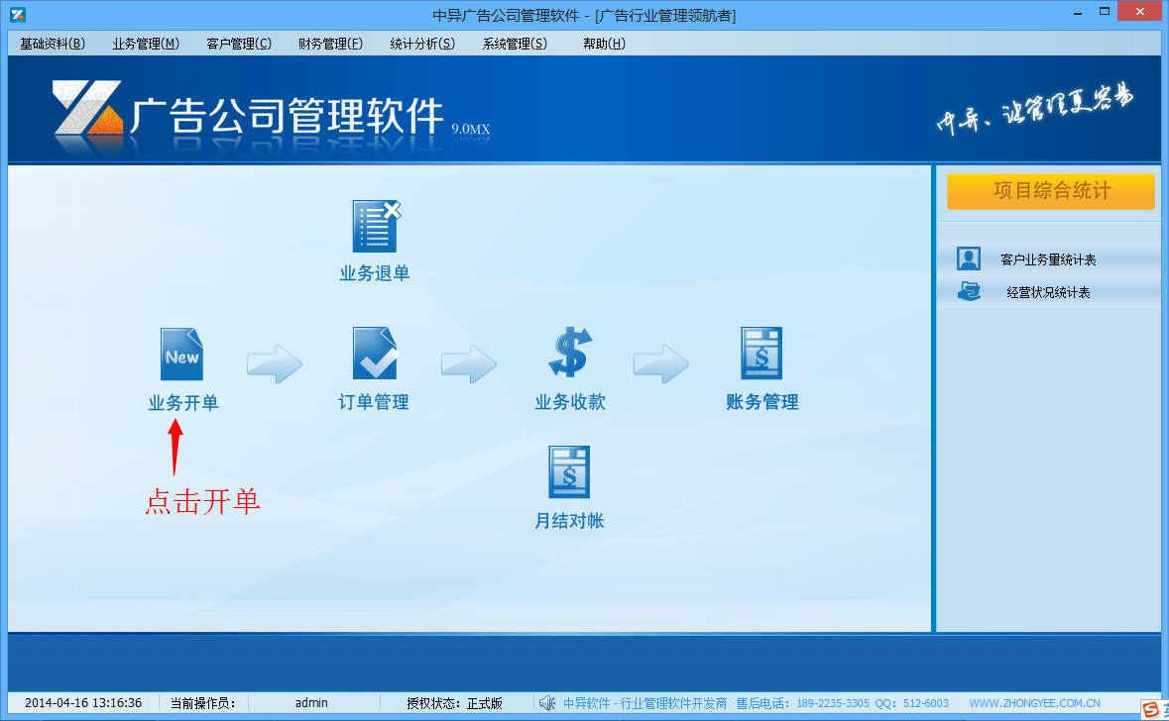Click the 项目综合统计 button
The height and width of the screenshot is (721, 1169).
click(x=1050, y=191)
